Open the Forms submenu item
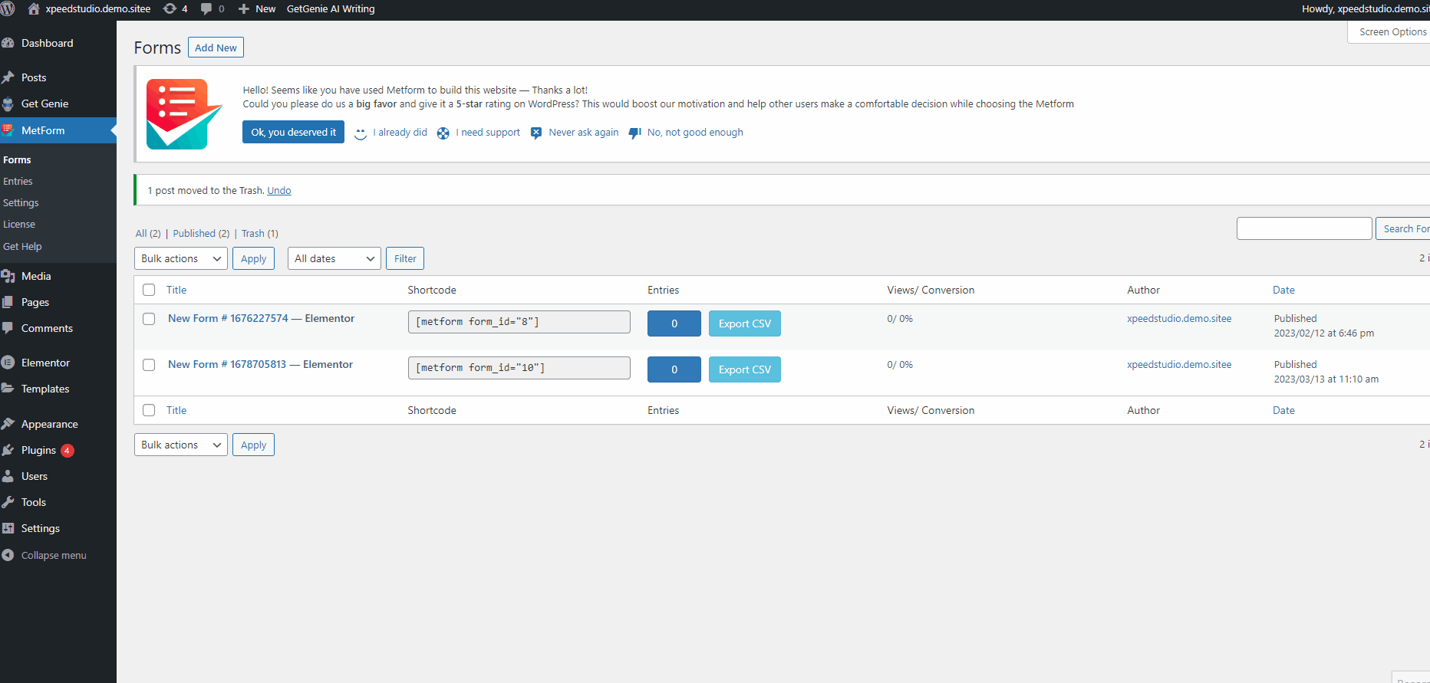 [17, 159]
